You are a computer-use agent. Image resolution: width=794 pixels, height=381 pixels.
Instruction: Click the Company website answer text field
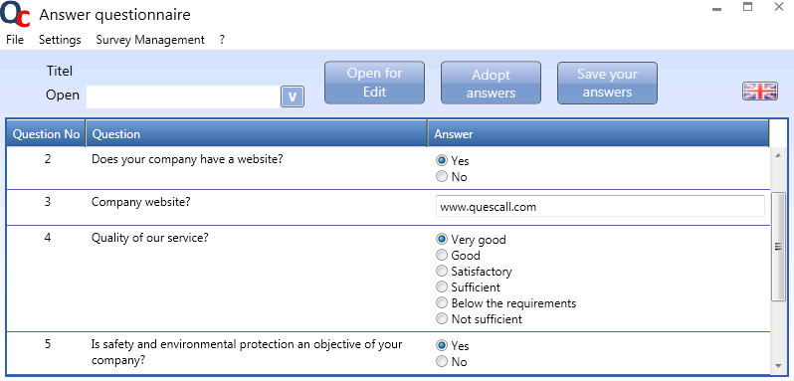pos(600,207)
